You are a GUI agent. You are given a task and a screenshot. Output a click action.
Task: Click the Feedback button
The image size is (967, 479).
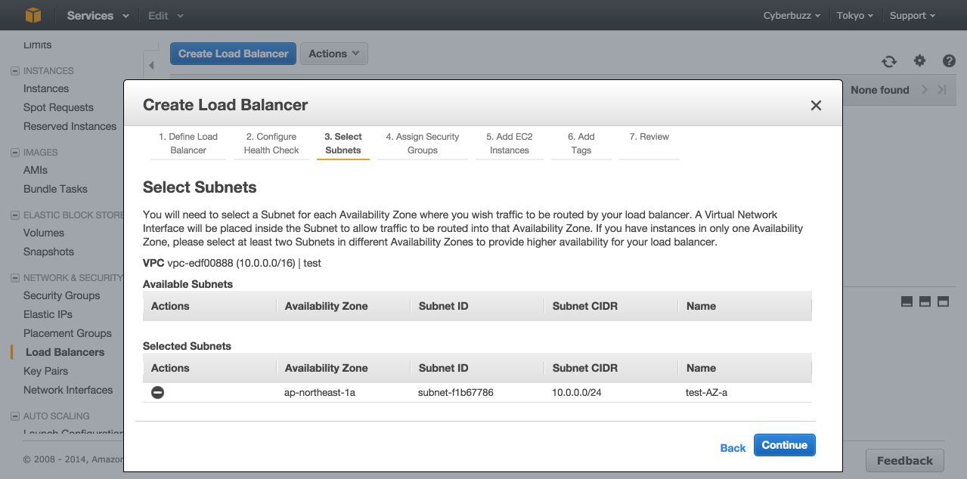(x=904, y=461)
